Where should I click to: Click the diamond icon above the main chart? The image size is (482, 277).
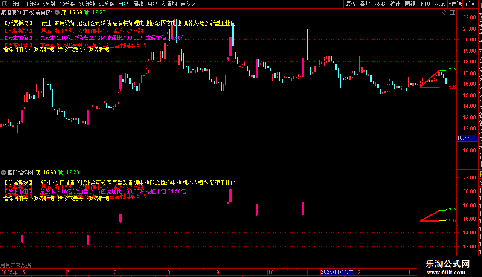pos(444,13)
